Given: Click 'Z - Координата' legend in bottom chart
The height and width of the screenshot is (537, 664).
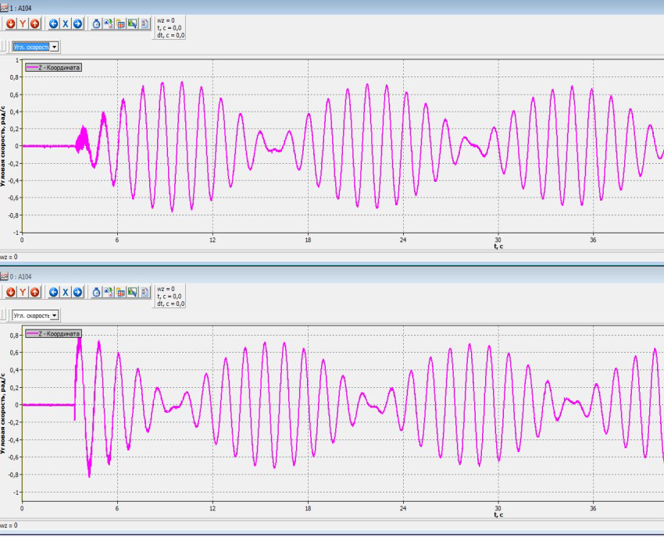Looking at the screenshot, I should click(54, 334).
